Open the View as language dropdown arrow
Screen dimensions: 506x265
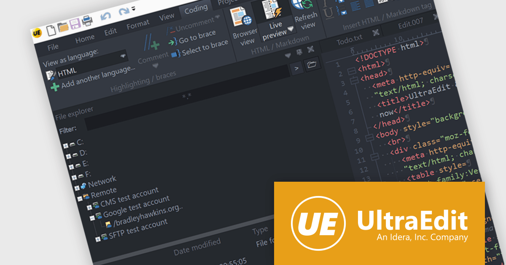(123, 56)
